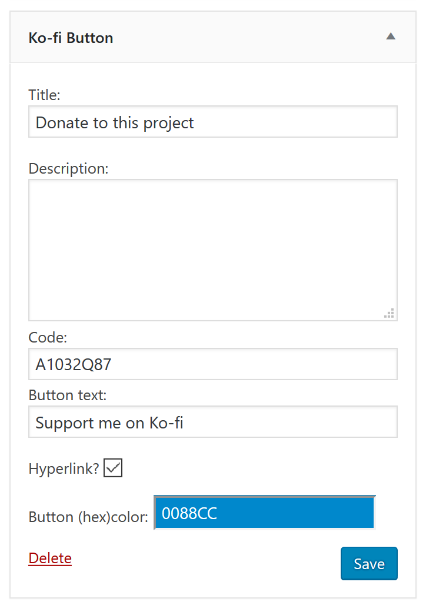Click the Ko-fi Button widget title text
The height and width of the screenshot is (605, 426).
(71, 38)
